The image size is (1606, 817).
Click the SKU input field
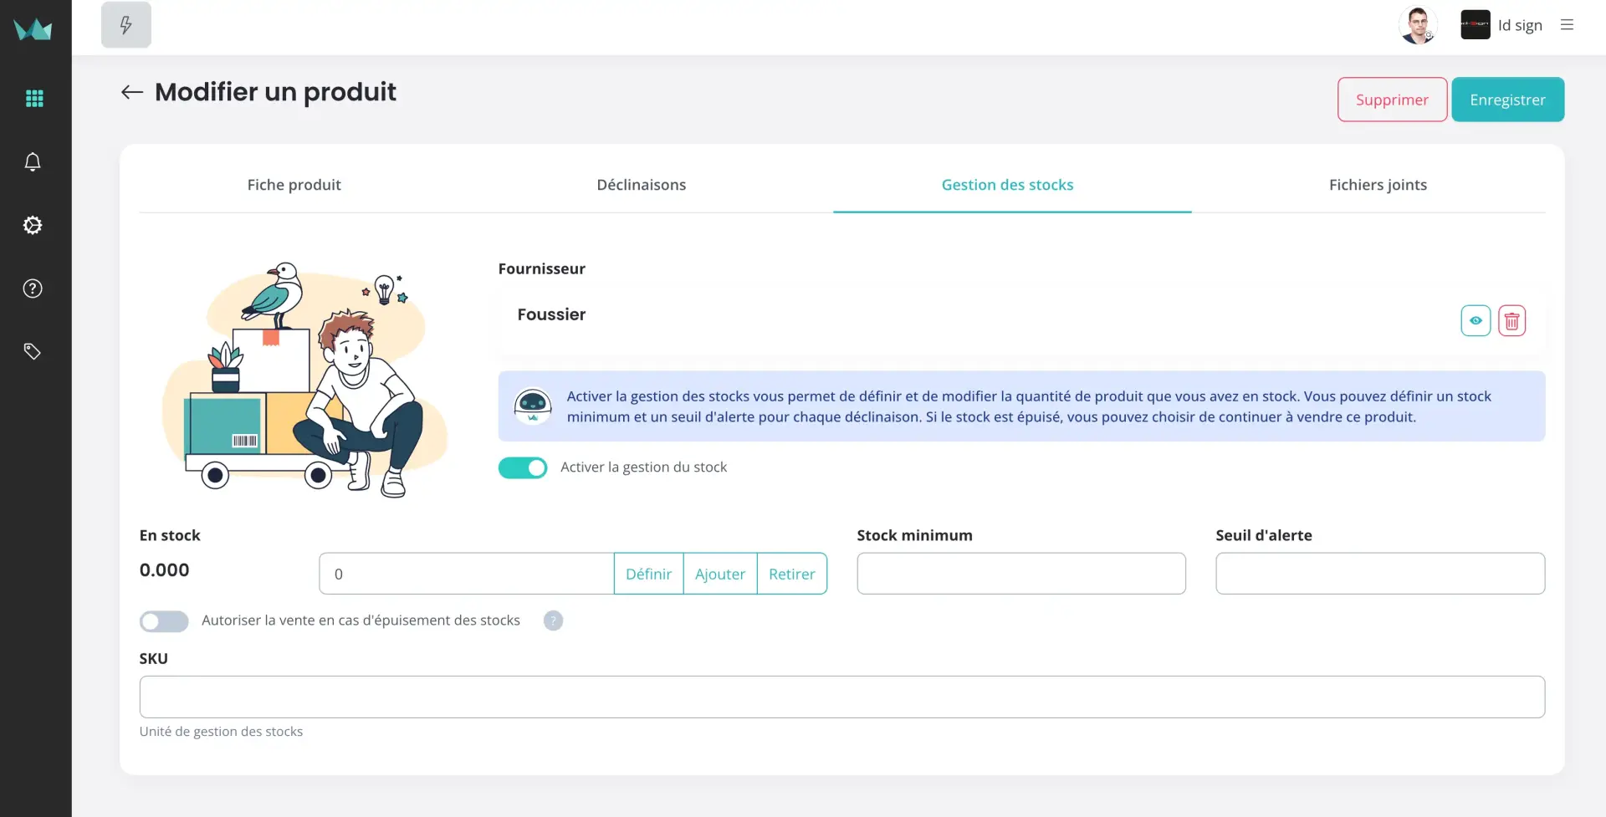click(x=841, y=697)
